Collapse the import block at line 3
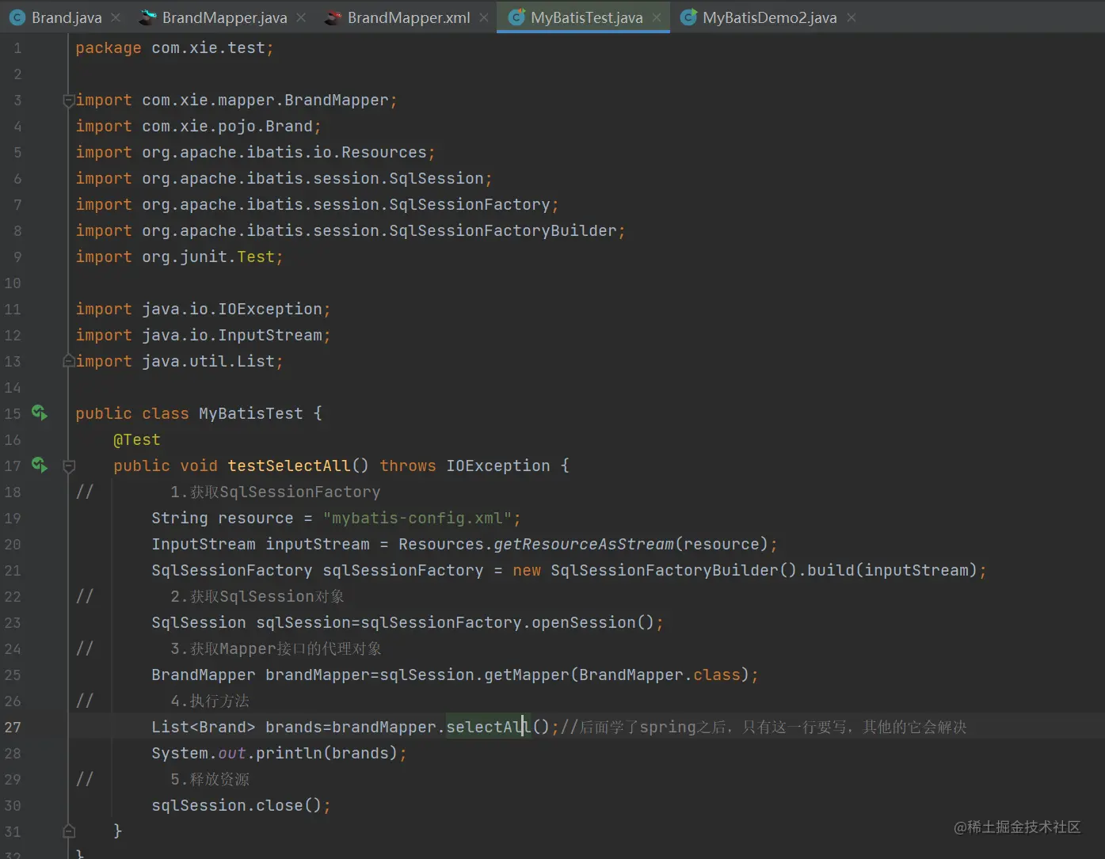The width and height of the screenshot is (1105, 859). (69, 101)
